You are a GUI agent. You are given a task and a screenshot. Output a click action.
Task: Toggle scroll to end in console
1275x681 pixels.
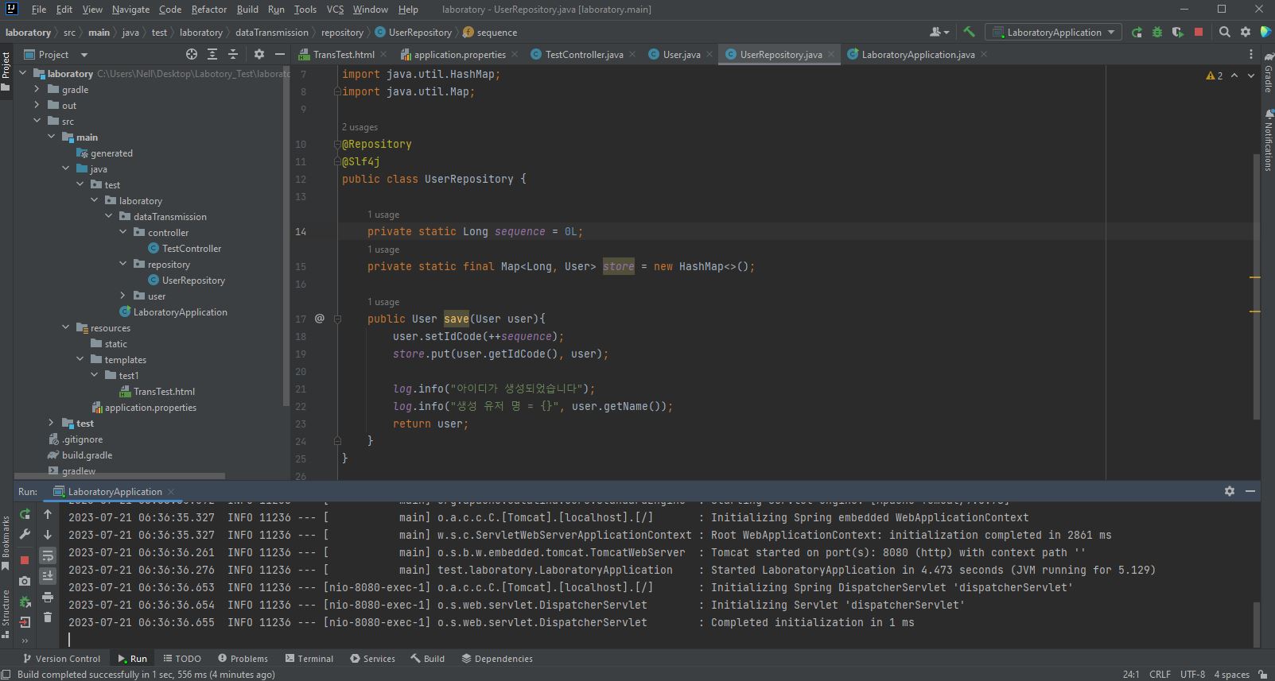tap(48, 576)
